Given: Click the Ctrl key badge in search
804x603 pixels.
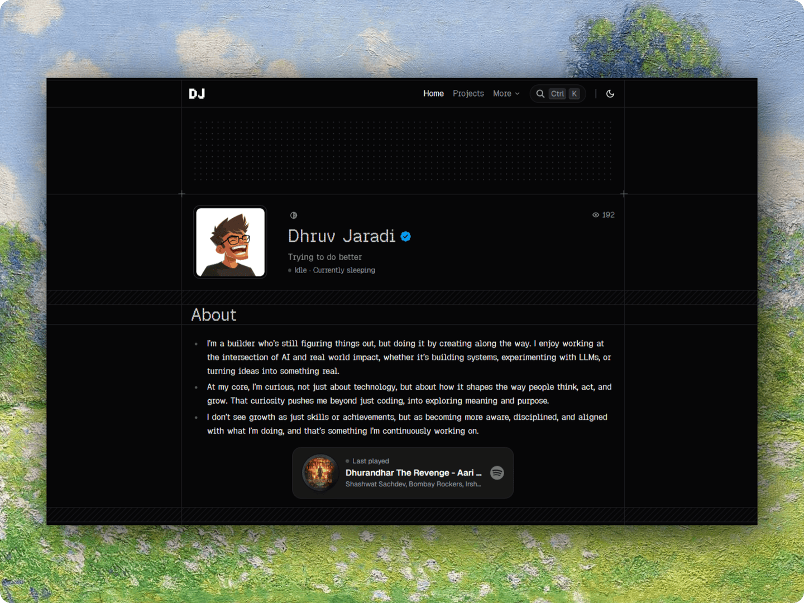Looking at the screenshot, I should point(557,94).
